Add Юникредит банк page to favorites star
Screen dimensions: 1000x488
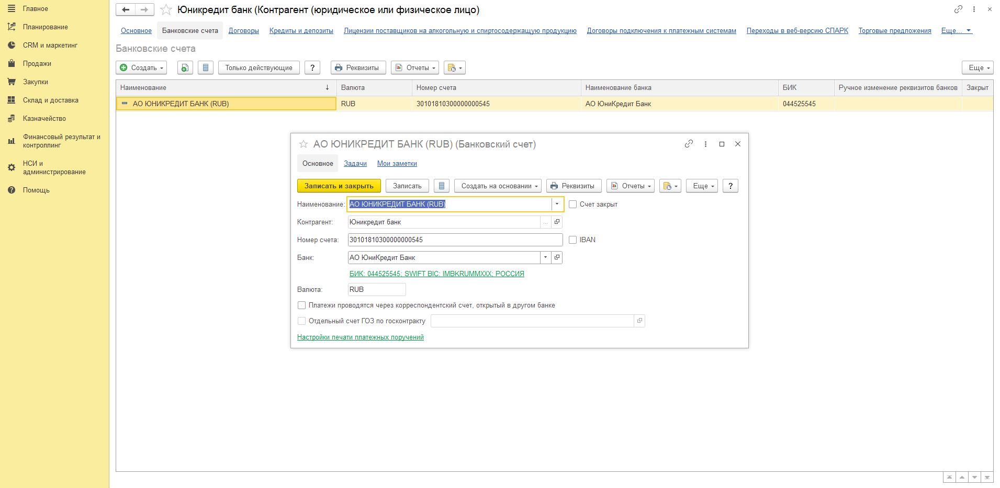166,10
